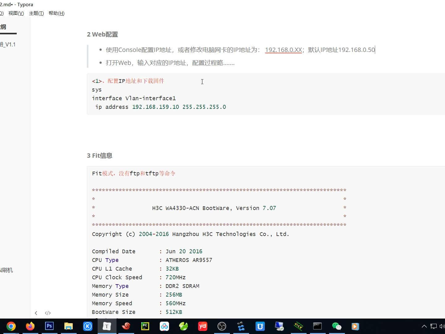This screenshot has height=334, width=445.
Task: Open the command terminal from the taskbar
Action: pyautogui.click(x=318, y=326)
